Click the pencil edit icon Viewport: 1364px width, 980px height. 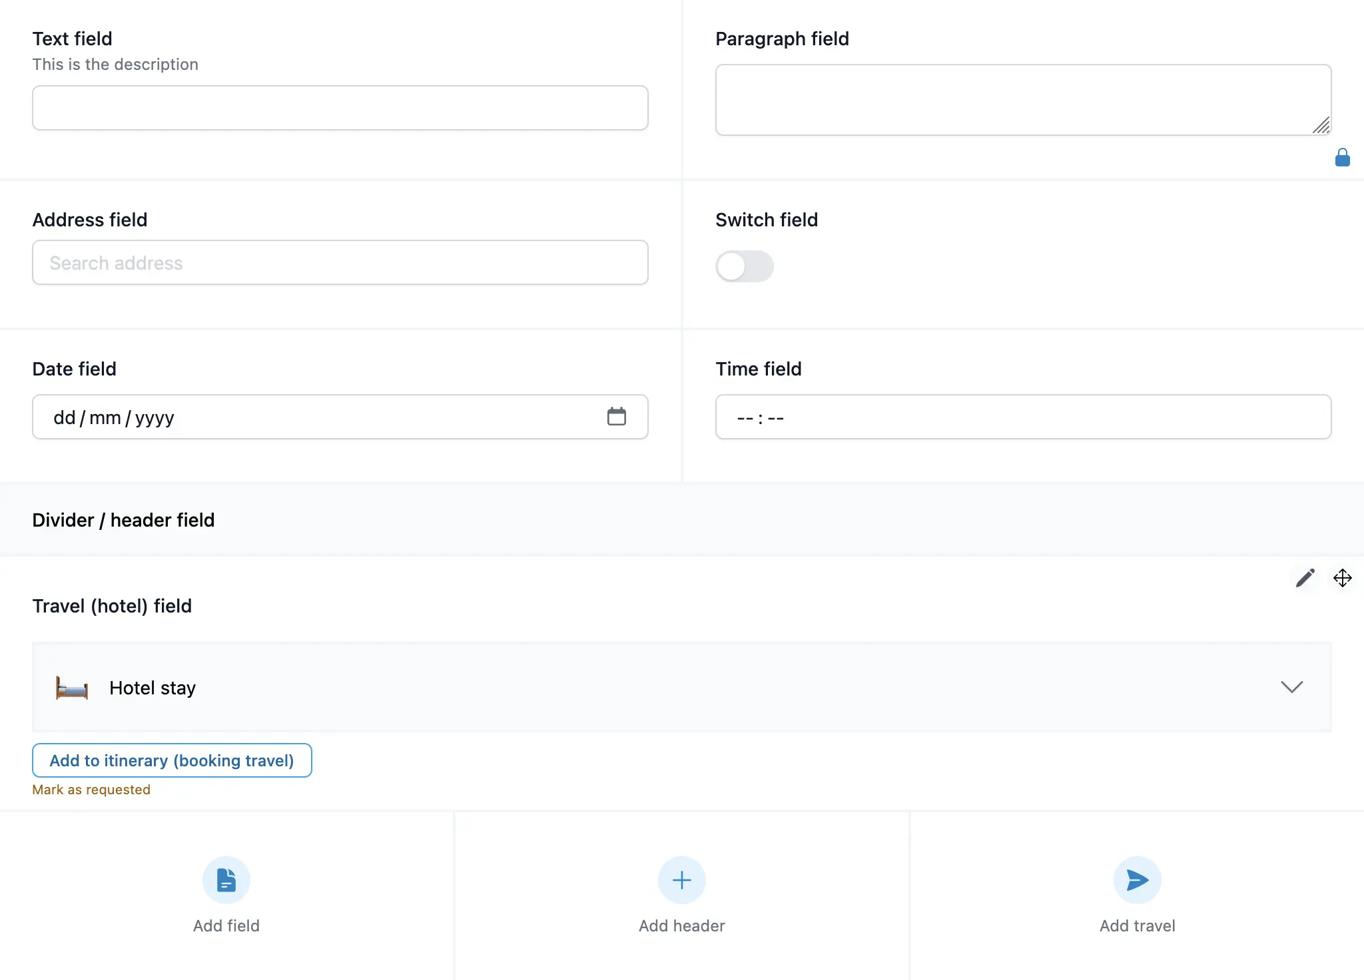1305,578
